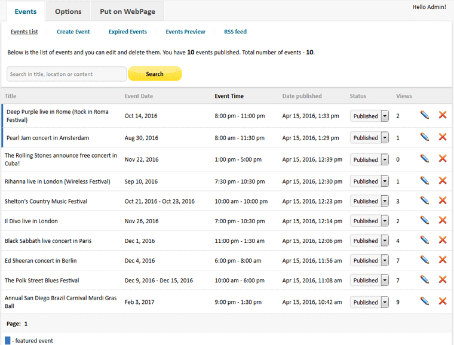Select the title 'Pearl Jam concert in Amsterdam'
The image size is (454, 345).
48,138
